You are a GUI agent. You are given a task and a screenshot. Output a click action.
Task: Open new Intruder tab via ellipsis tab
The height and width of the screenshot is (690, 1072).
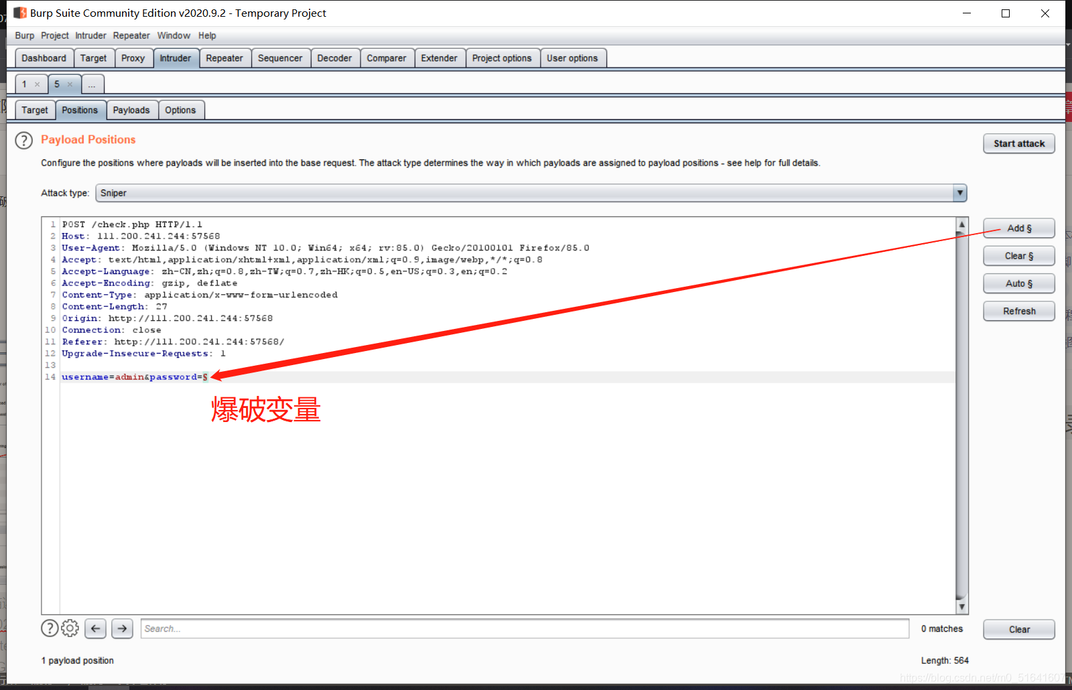(92, 84)
